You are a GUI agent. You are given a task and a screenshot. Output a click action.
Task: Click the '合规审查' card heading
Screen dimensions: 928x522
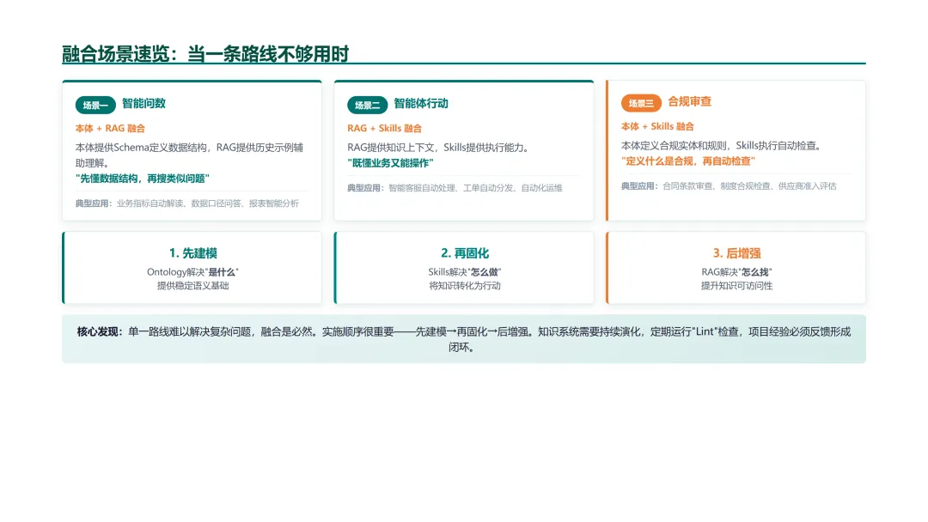pos(689,101)
